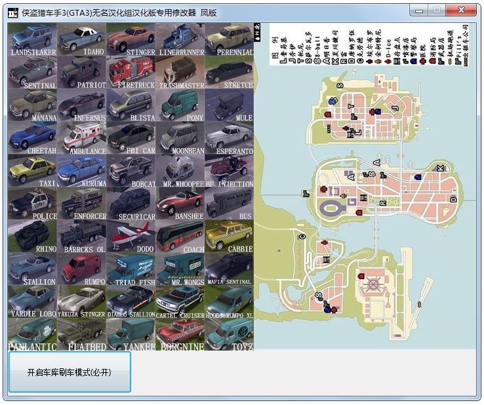484x405 pixels.
Task: Pick the Ambulance vehicle icon
Action: [x=81, y=138]
